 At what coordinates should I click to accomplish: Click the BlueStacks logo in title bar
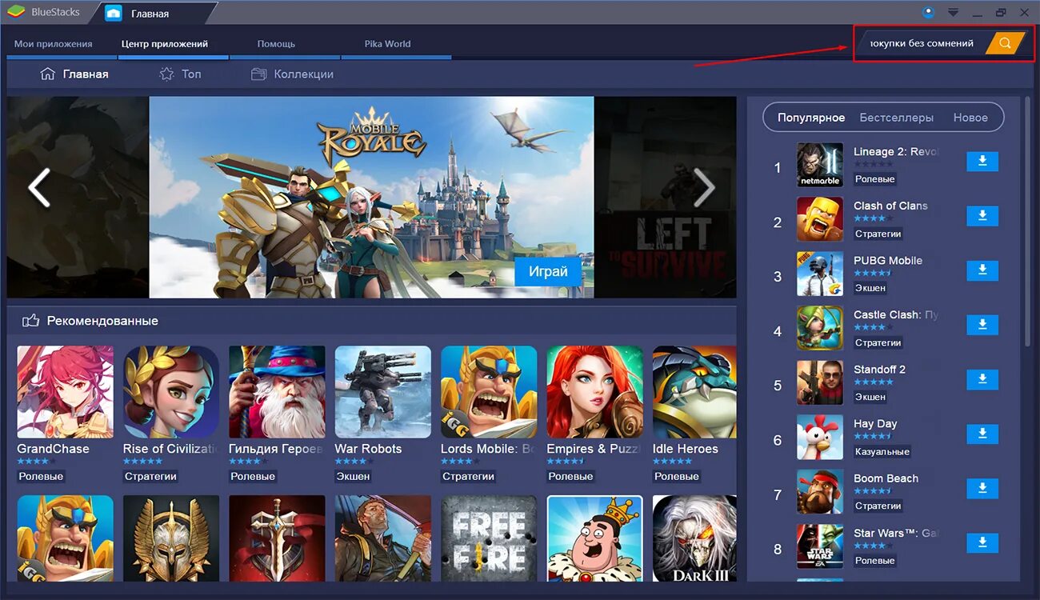[16, 13]
